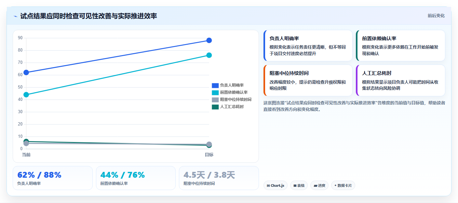Toggle the 阻塞中位持续时间 legend color box
The width and height of the screenshot is (458, 203).
(x=215, y=100)
